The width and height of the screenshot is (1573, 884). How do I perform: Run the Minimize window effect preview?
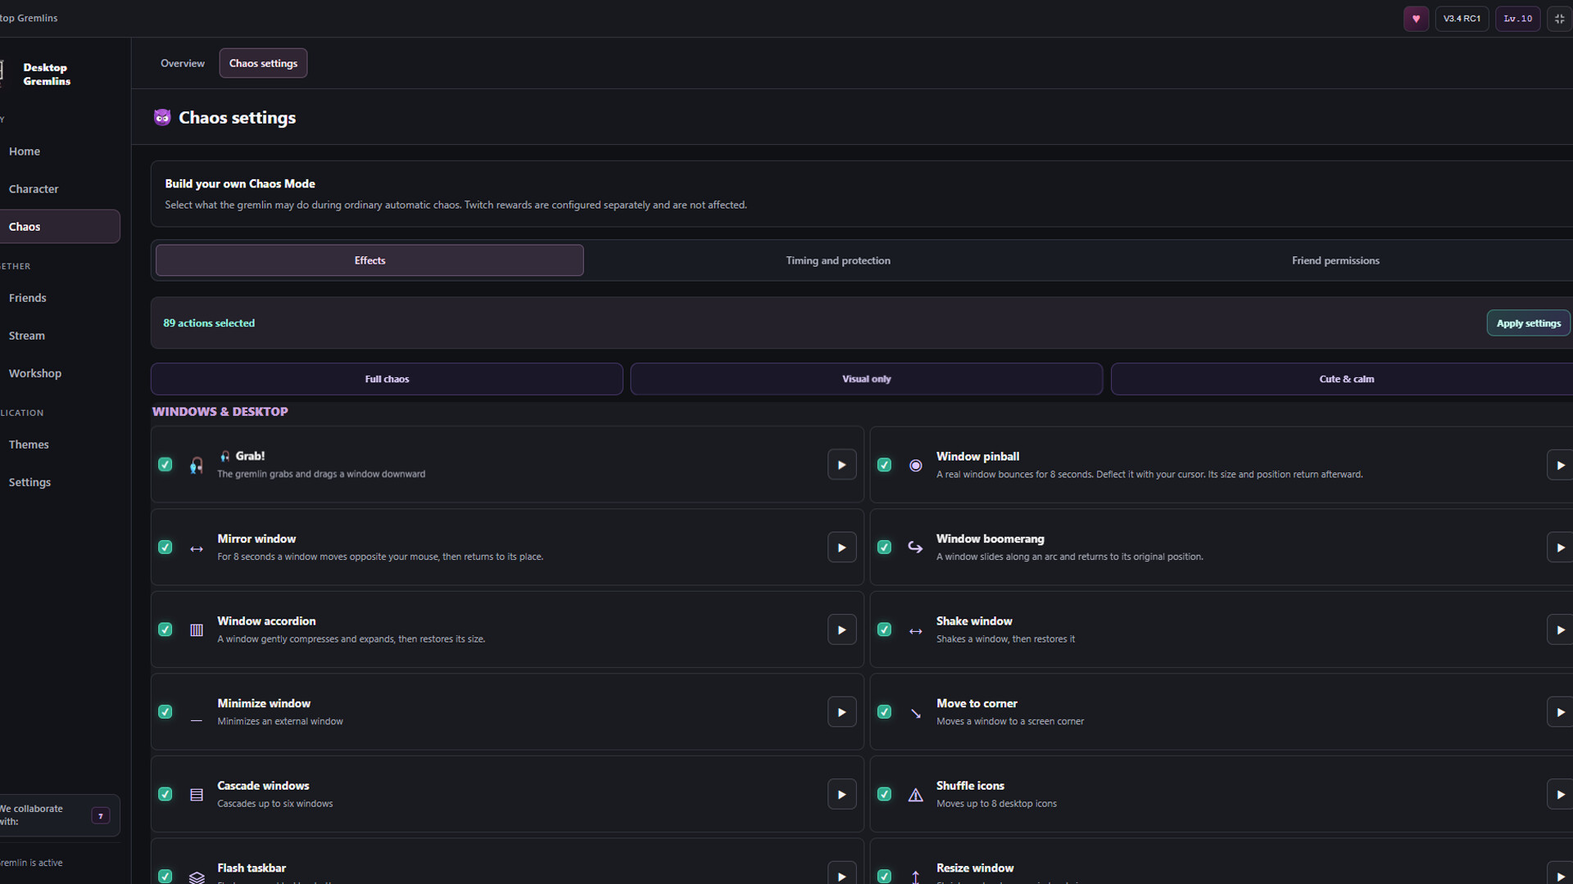click(x=841, y=712)
